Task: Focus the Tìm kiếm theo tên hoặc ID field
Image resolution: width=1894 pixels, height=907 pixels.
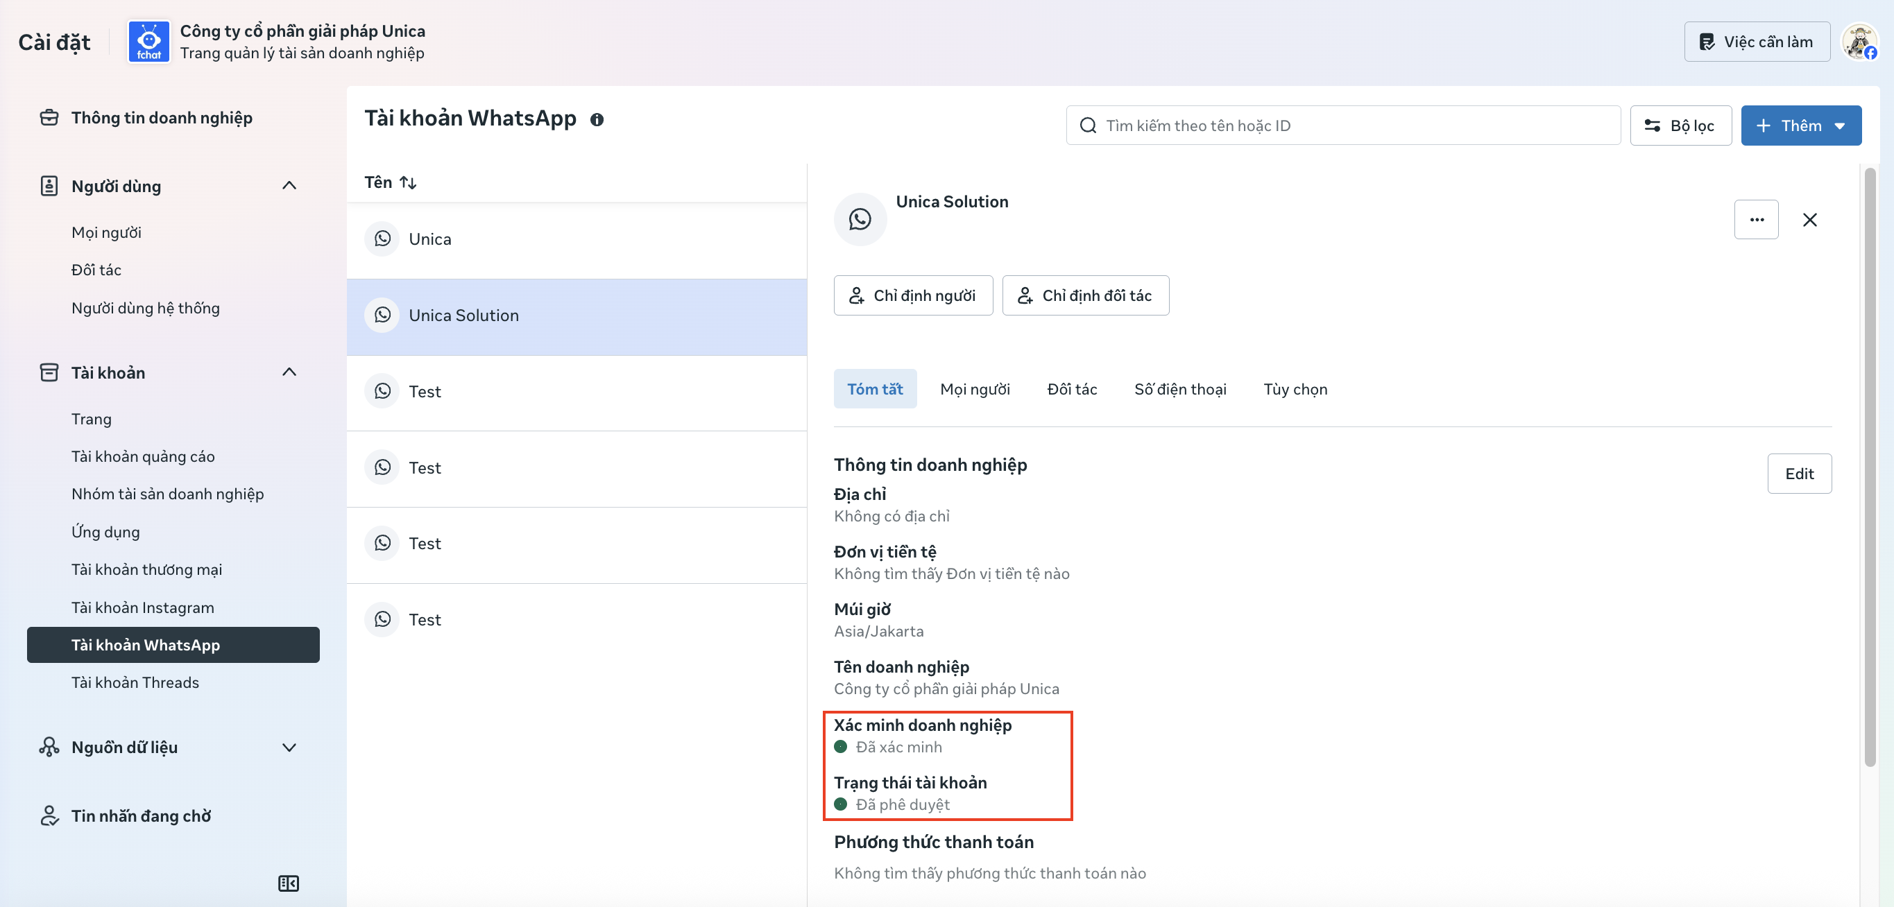Action: point(1342,126)
